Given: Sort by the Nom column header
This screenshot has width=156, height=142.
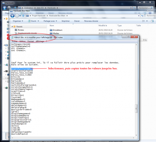Looking at the screenshot, I should coord(52,26).
